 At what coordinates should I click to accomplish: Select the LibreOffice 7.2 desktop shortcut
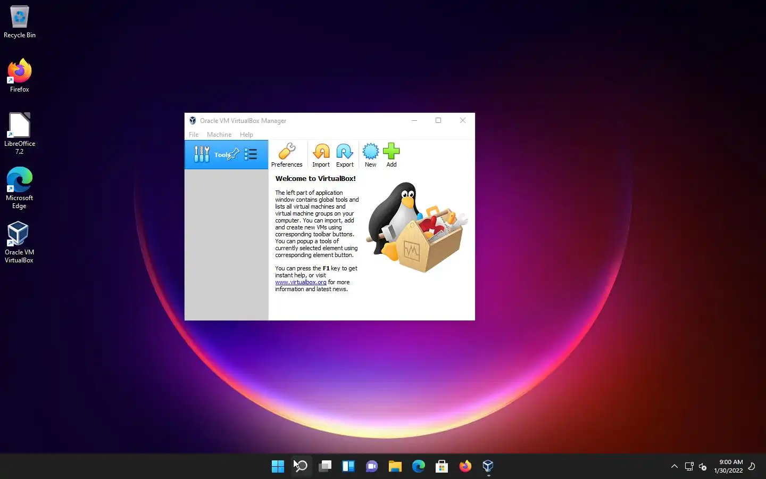(20, 134)
